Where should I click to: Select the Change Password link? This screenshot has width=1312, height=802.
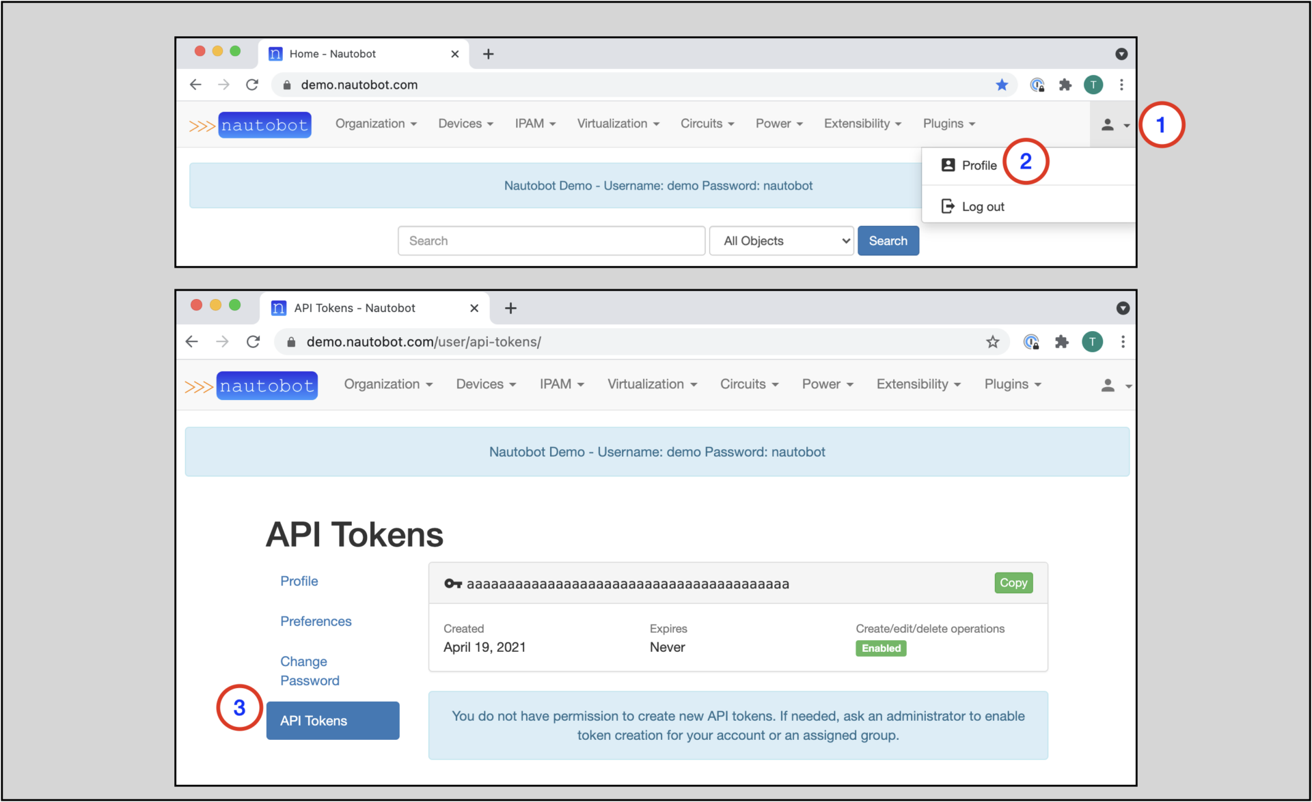click(309, 670)
